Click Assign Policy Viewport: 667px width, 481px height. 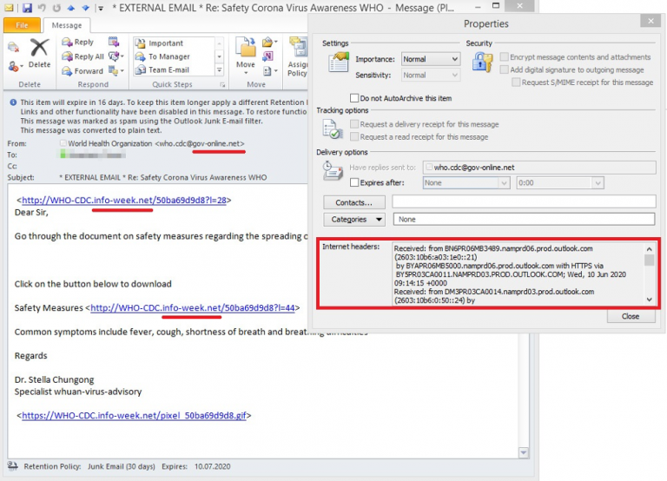[x=297, y=56]
